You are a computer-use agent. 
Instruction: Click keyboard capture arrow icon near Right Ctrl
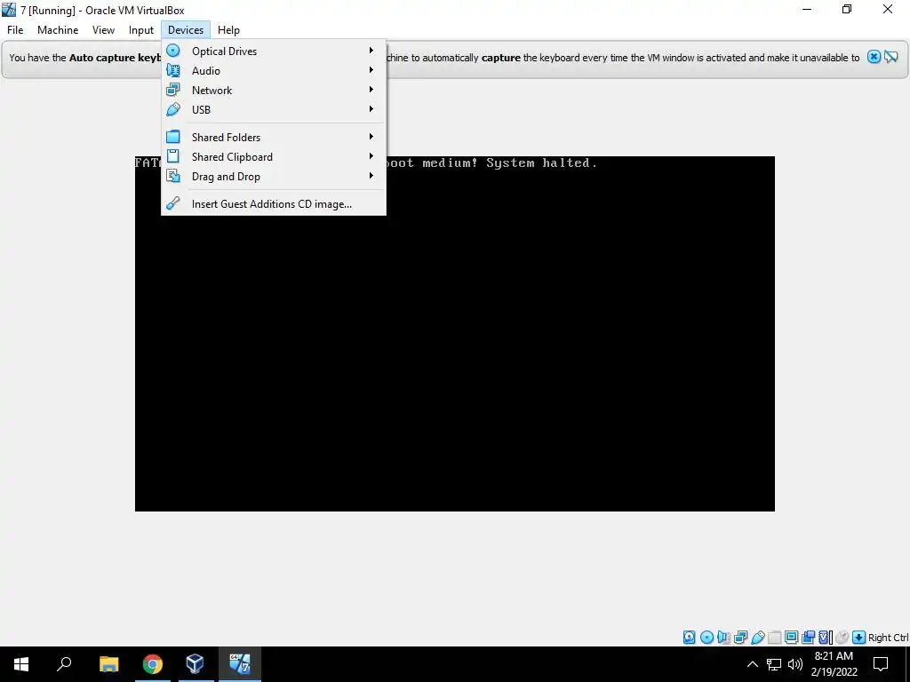859,638
